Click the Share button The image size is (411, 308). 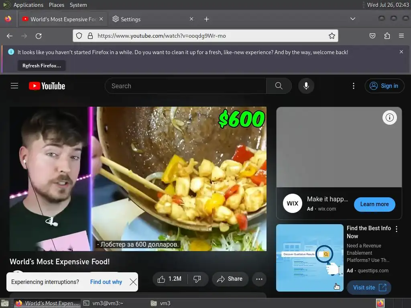coord(230,279)
